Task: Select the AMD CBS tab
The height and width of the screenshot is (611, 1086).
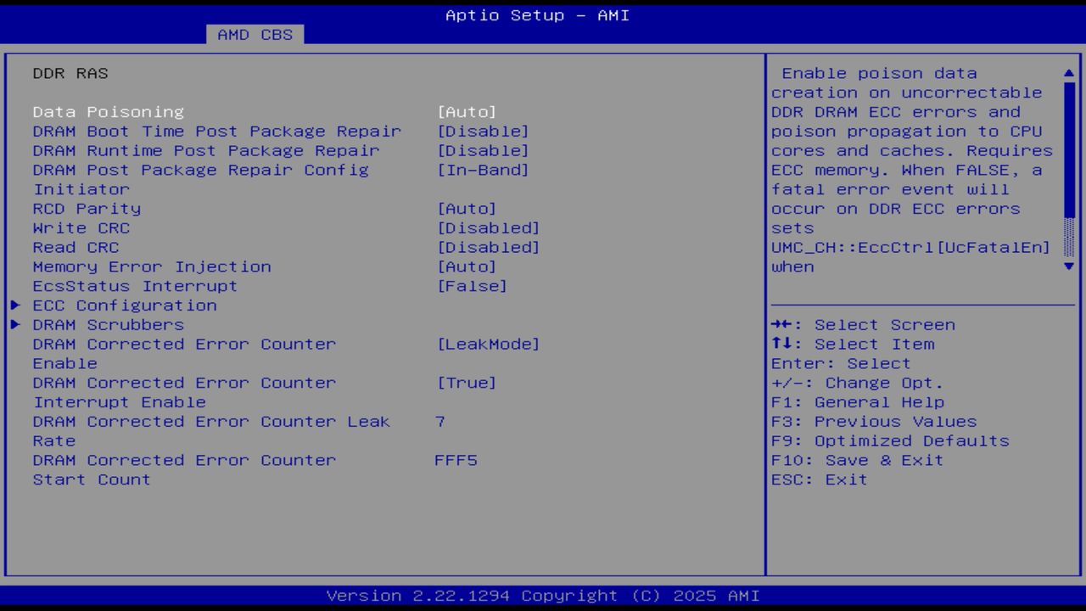Action: (x=253, y=35)
